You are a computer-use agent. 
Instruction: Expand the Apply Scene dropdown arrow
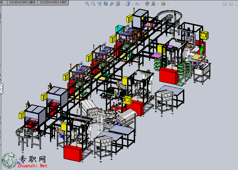tap(158, 4)
